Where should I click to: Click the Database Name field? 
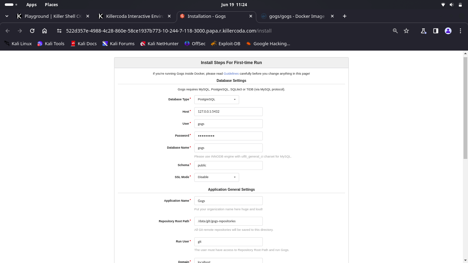point(229,148)
